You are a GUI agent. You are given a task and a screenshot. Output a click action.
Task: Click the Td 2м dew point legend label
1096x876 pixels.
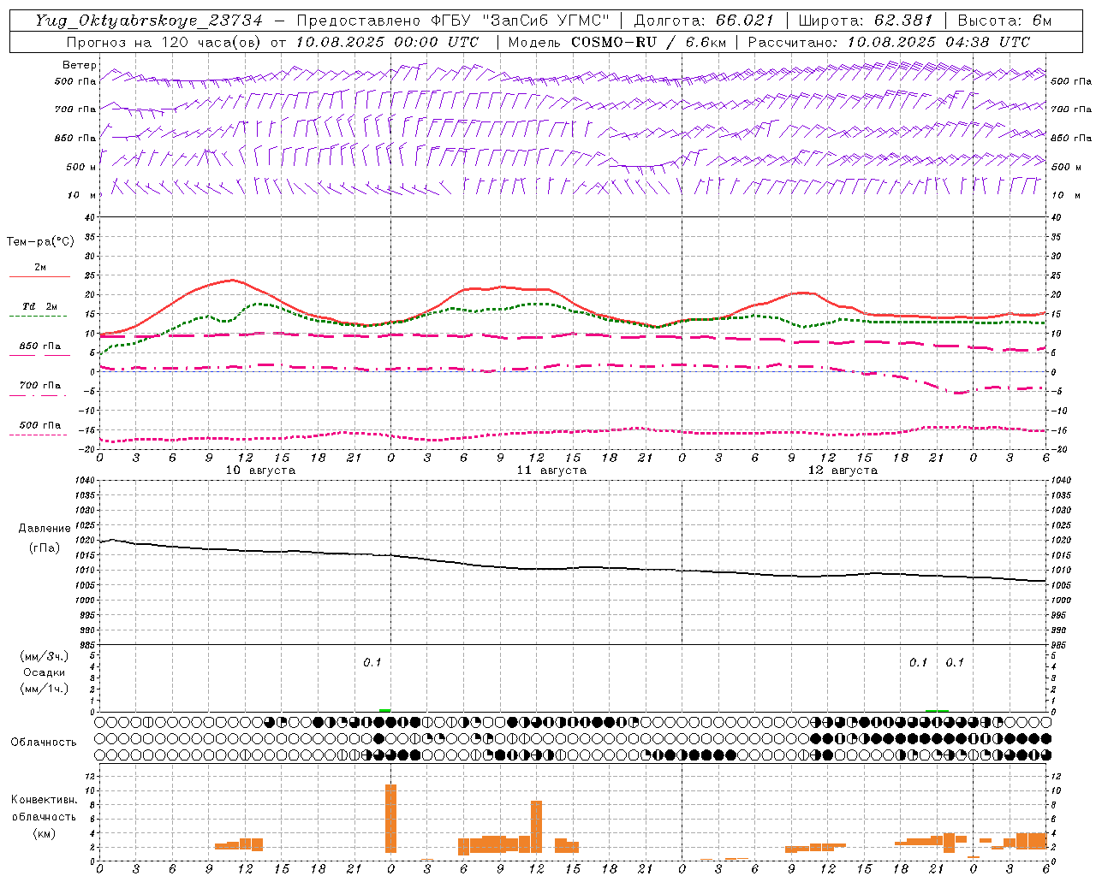click(x=40, y=306)
